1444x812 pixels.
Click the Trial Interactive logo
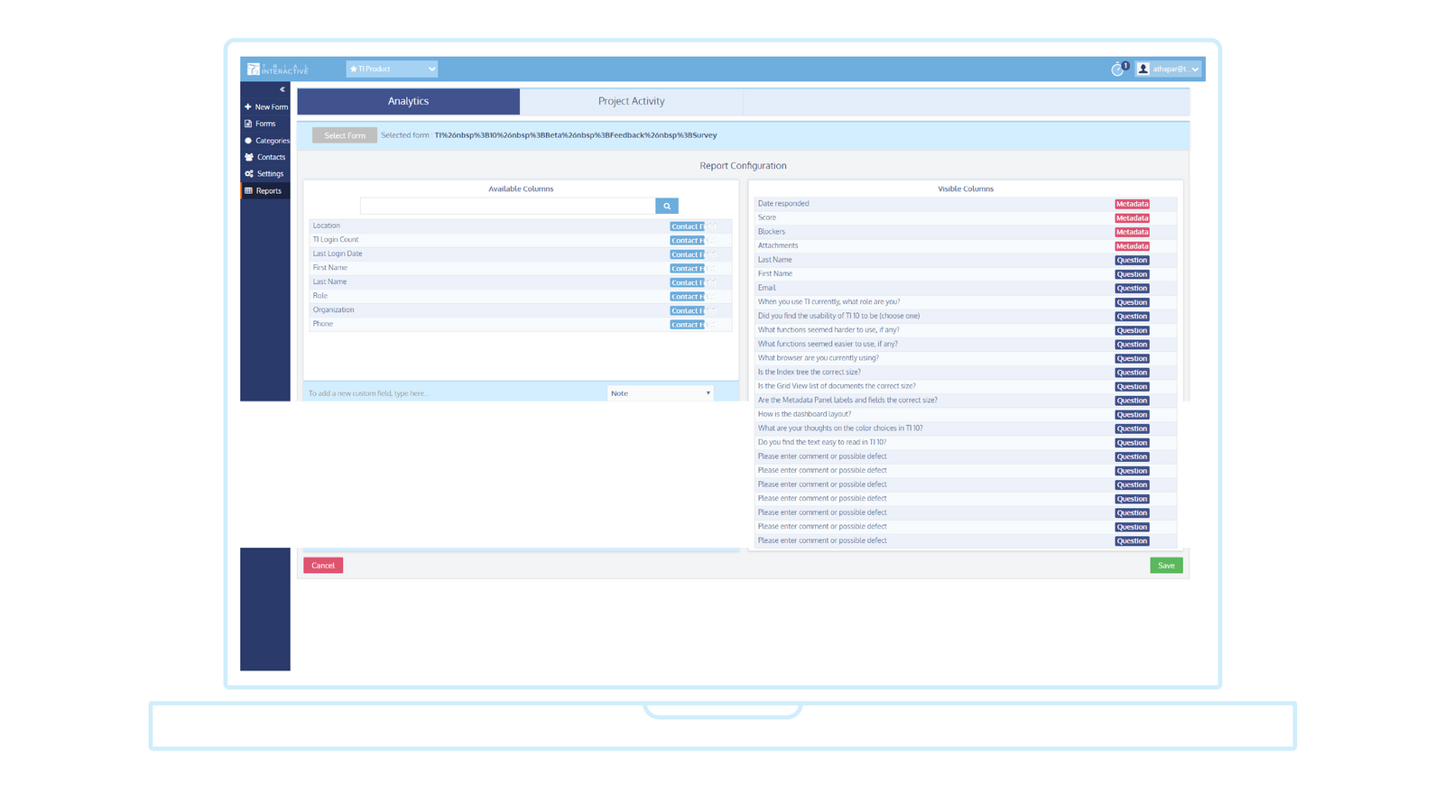pyautogui.click(x=278, y=69)
